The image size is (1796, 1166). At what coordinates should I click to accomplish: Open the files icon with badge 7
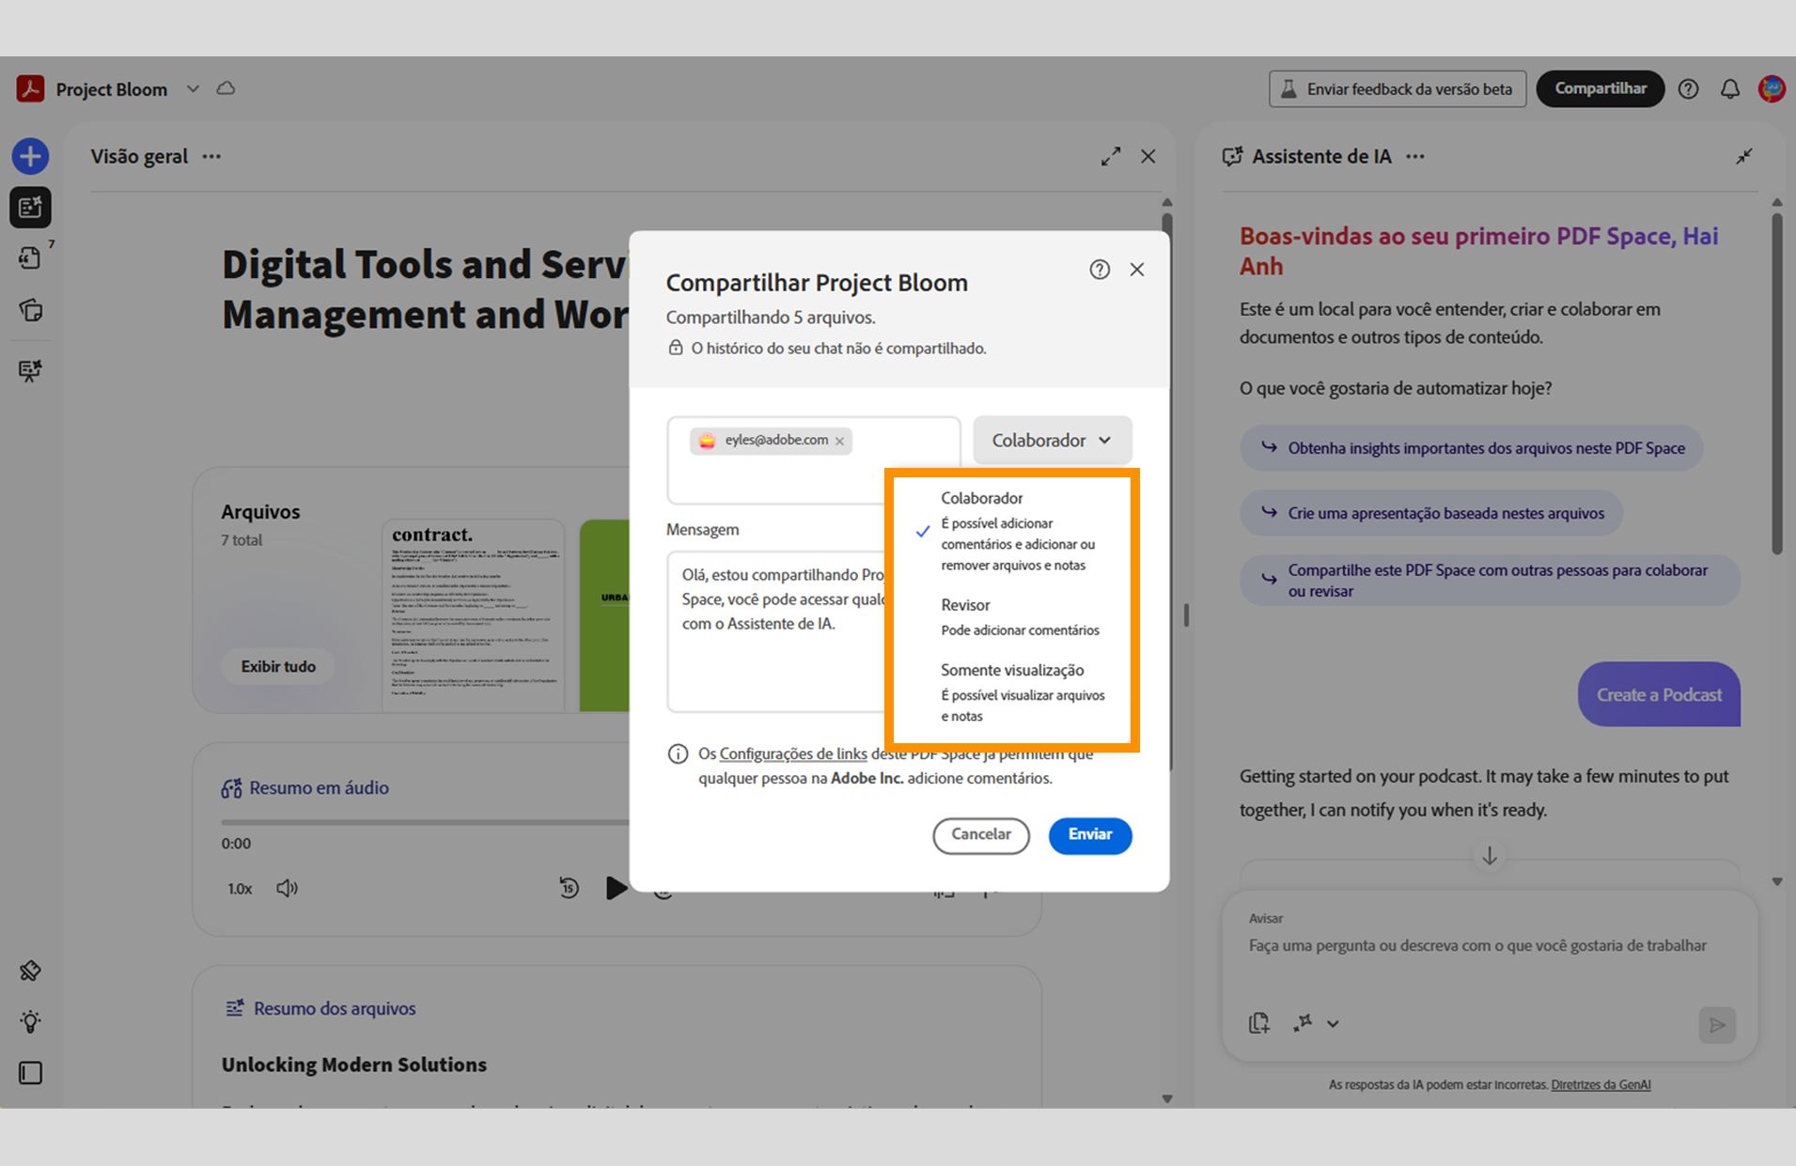[30, 257]
